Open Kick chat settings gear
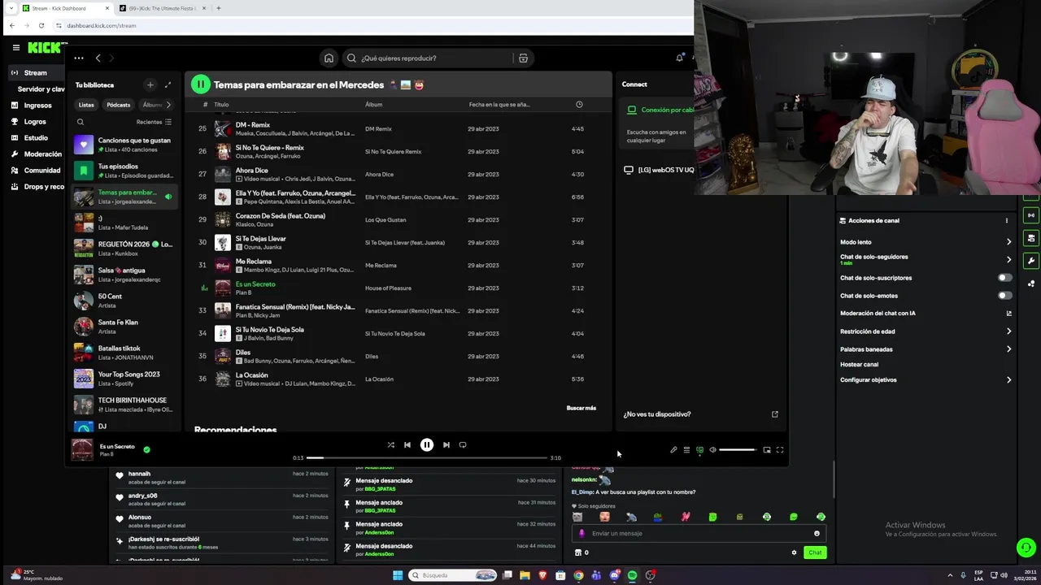The height and width of the screenshot is (585, 1041). click(794, 552)
